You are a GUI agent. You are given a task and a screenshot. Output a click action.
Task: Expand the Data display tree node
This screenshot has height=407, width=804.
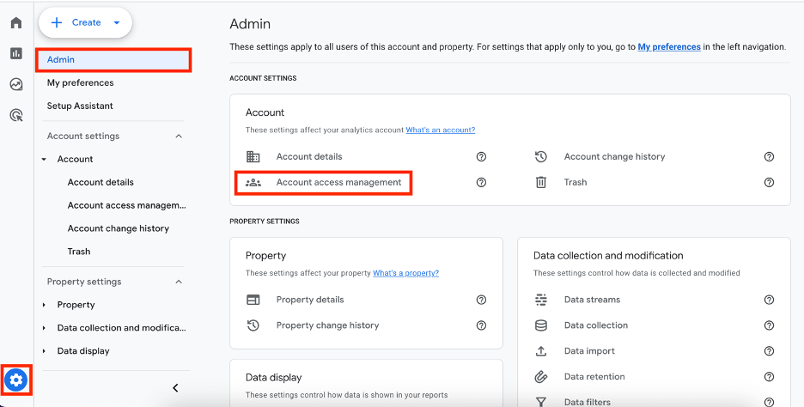(44, 351)
